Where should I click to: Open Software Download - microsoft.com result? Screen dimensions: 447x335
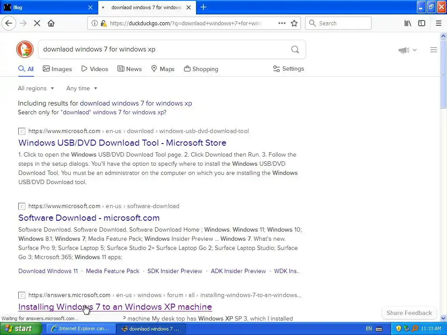(x=89, y=218)
